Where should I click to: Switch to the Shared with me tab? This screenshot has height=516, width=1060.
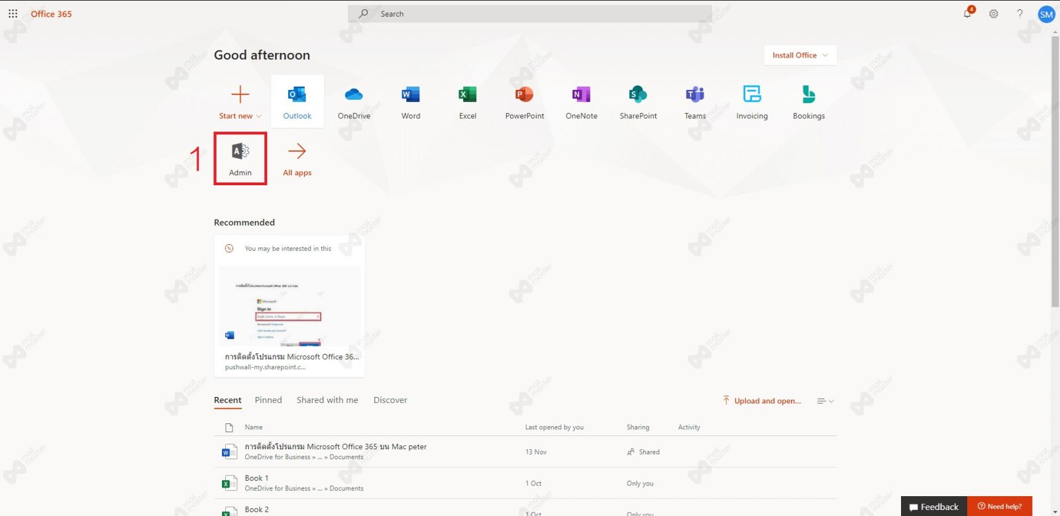click(x=327, y=400)
